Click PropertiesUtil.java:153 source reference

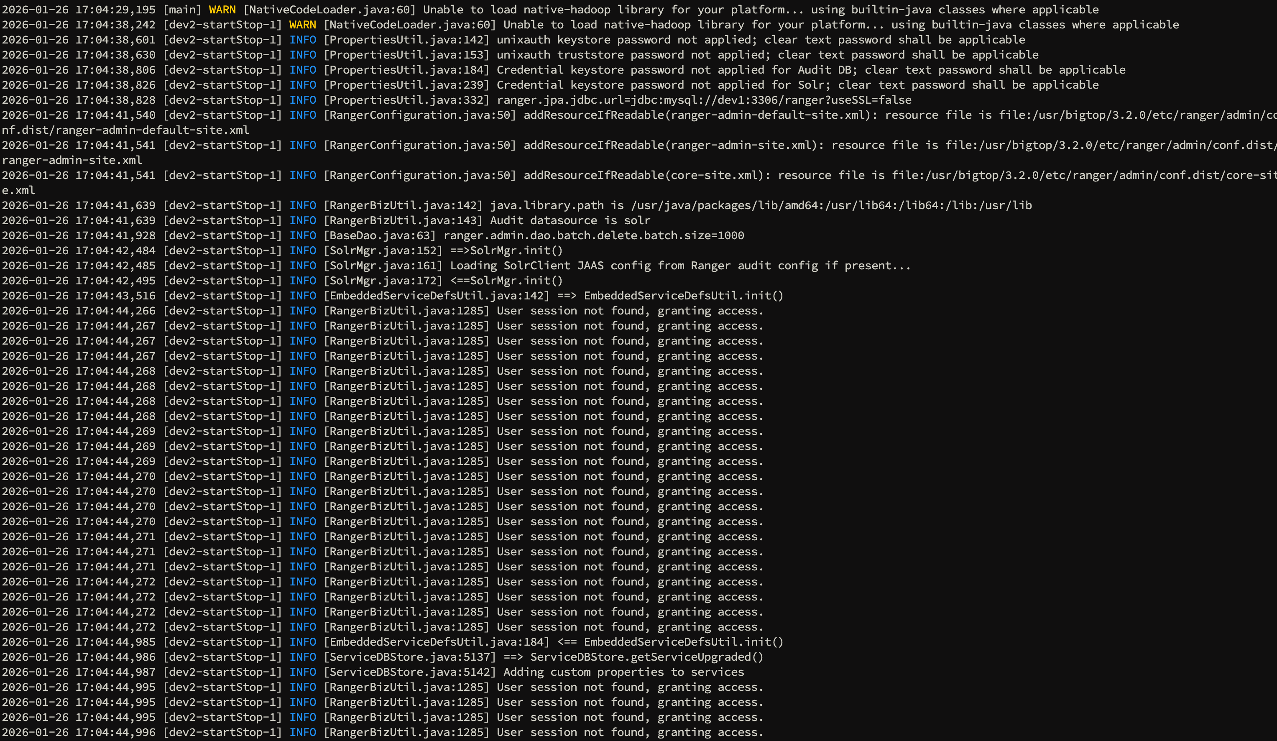coord(406,55)
